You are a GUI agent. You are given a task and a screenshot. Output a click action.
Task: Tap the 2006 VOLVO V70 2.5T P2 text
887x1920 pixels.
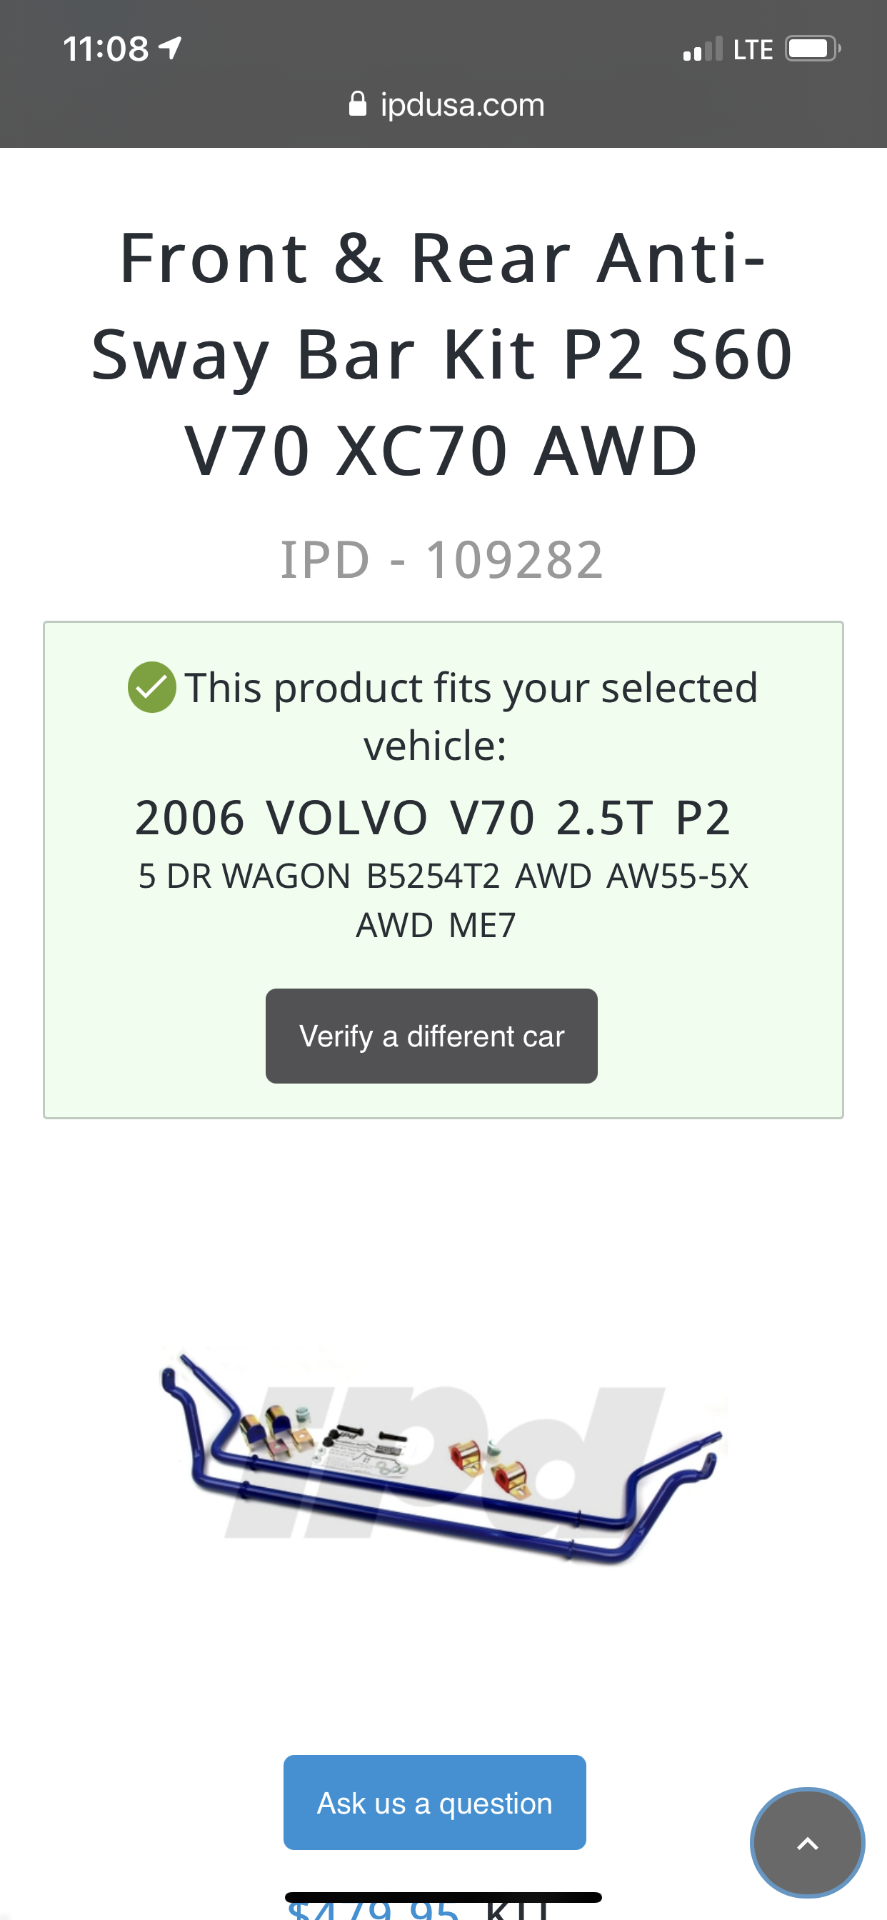[432, 818]
